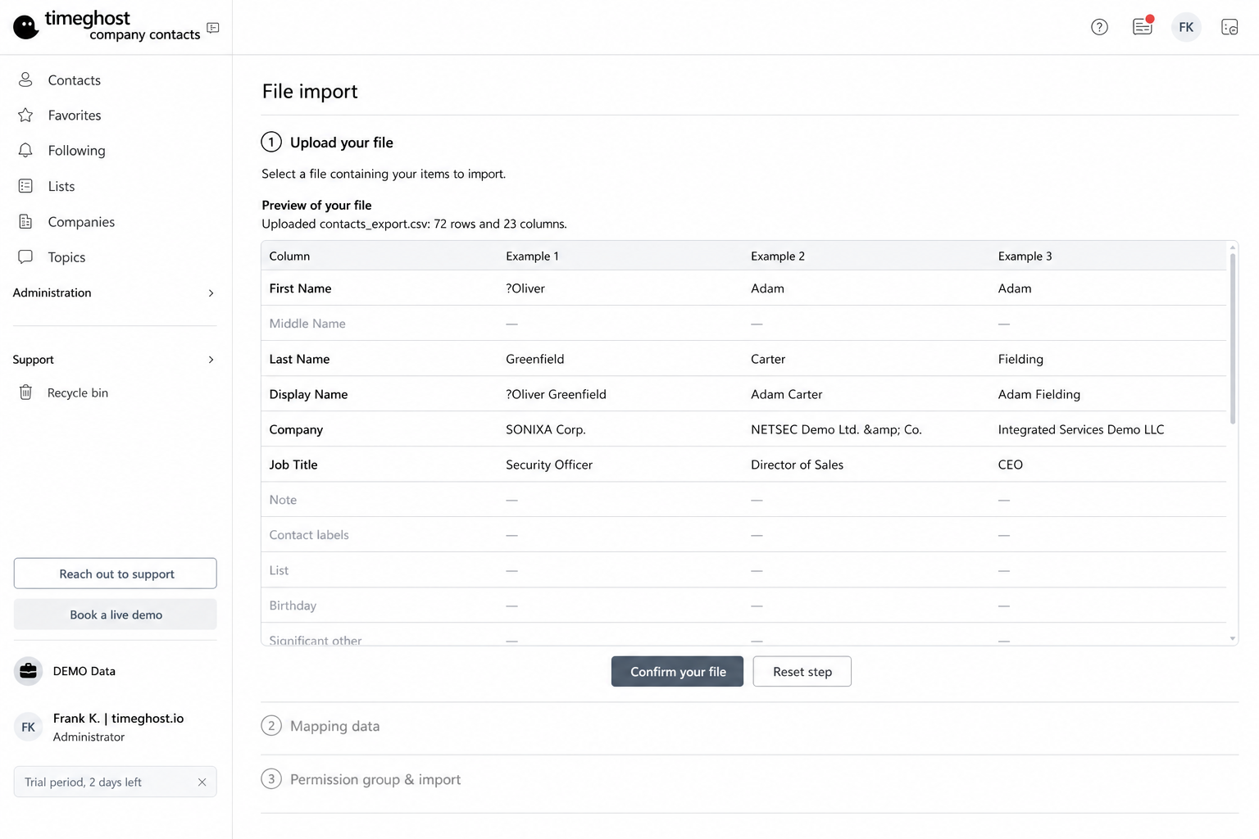Click the Director of Sales cell
Screen dimensions: 1259x839
(797, 465)
